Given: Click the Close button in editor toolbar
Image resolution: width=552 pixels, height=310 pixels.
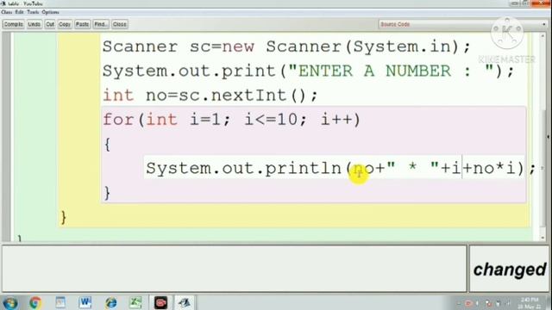Looking at the screenshot, I should pos(120,24).
